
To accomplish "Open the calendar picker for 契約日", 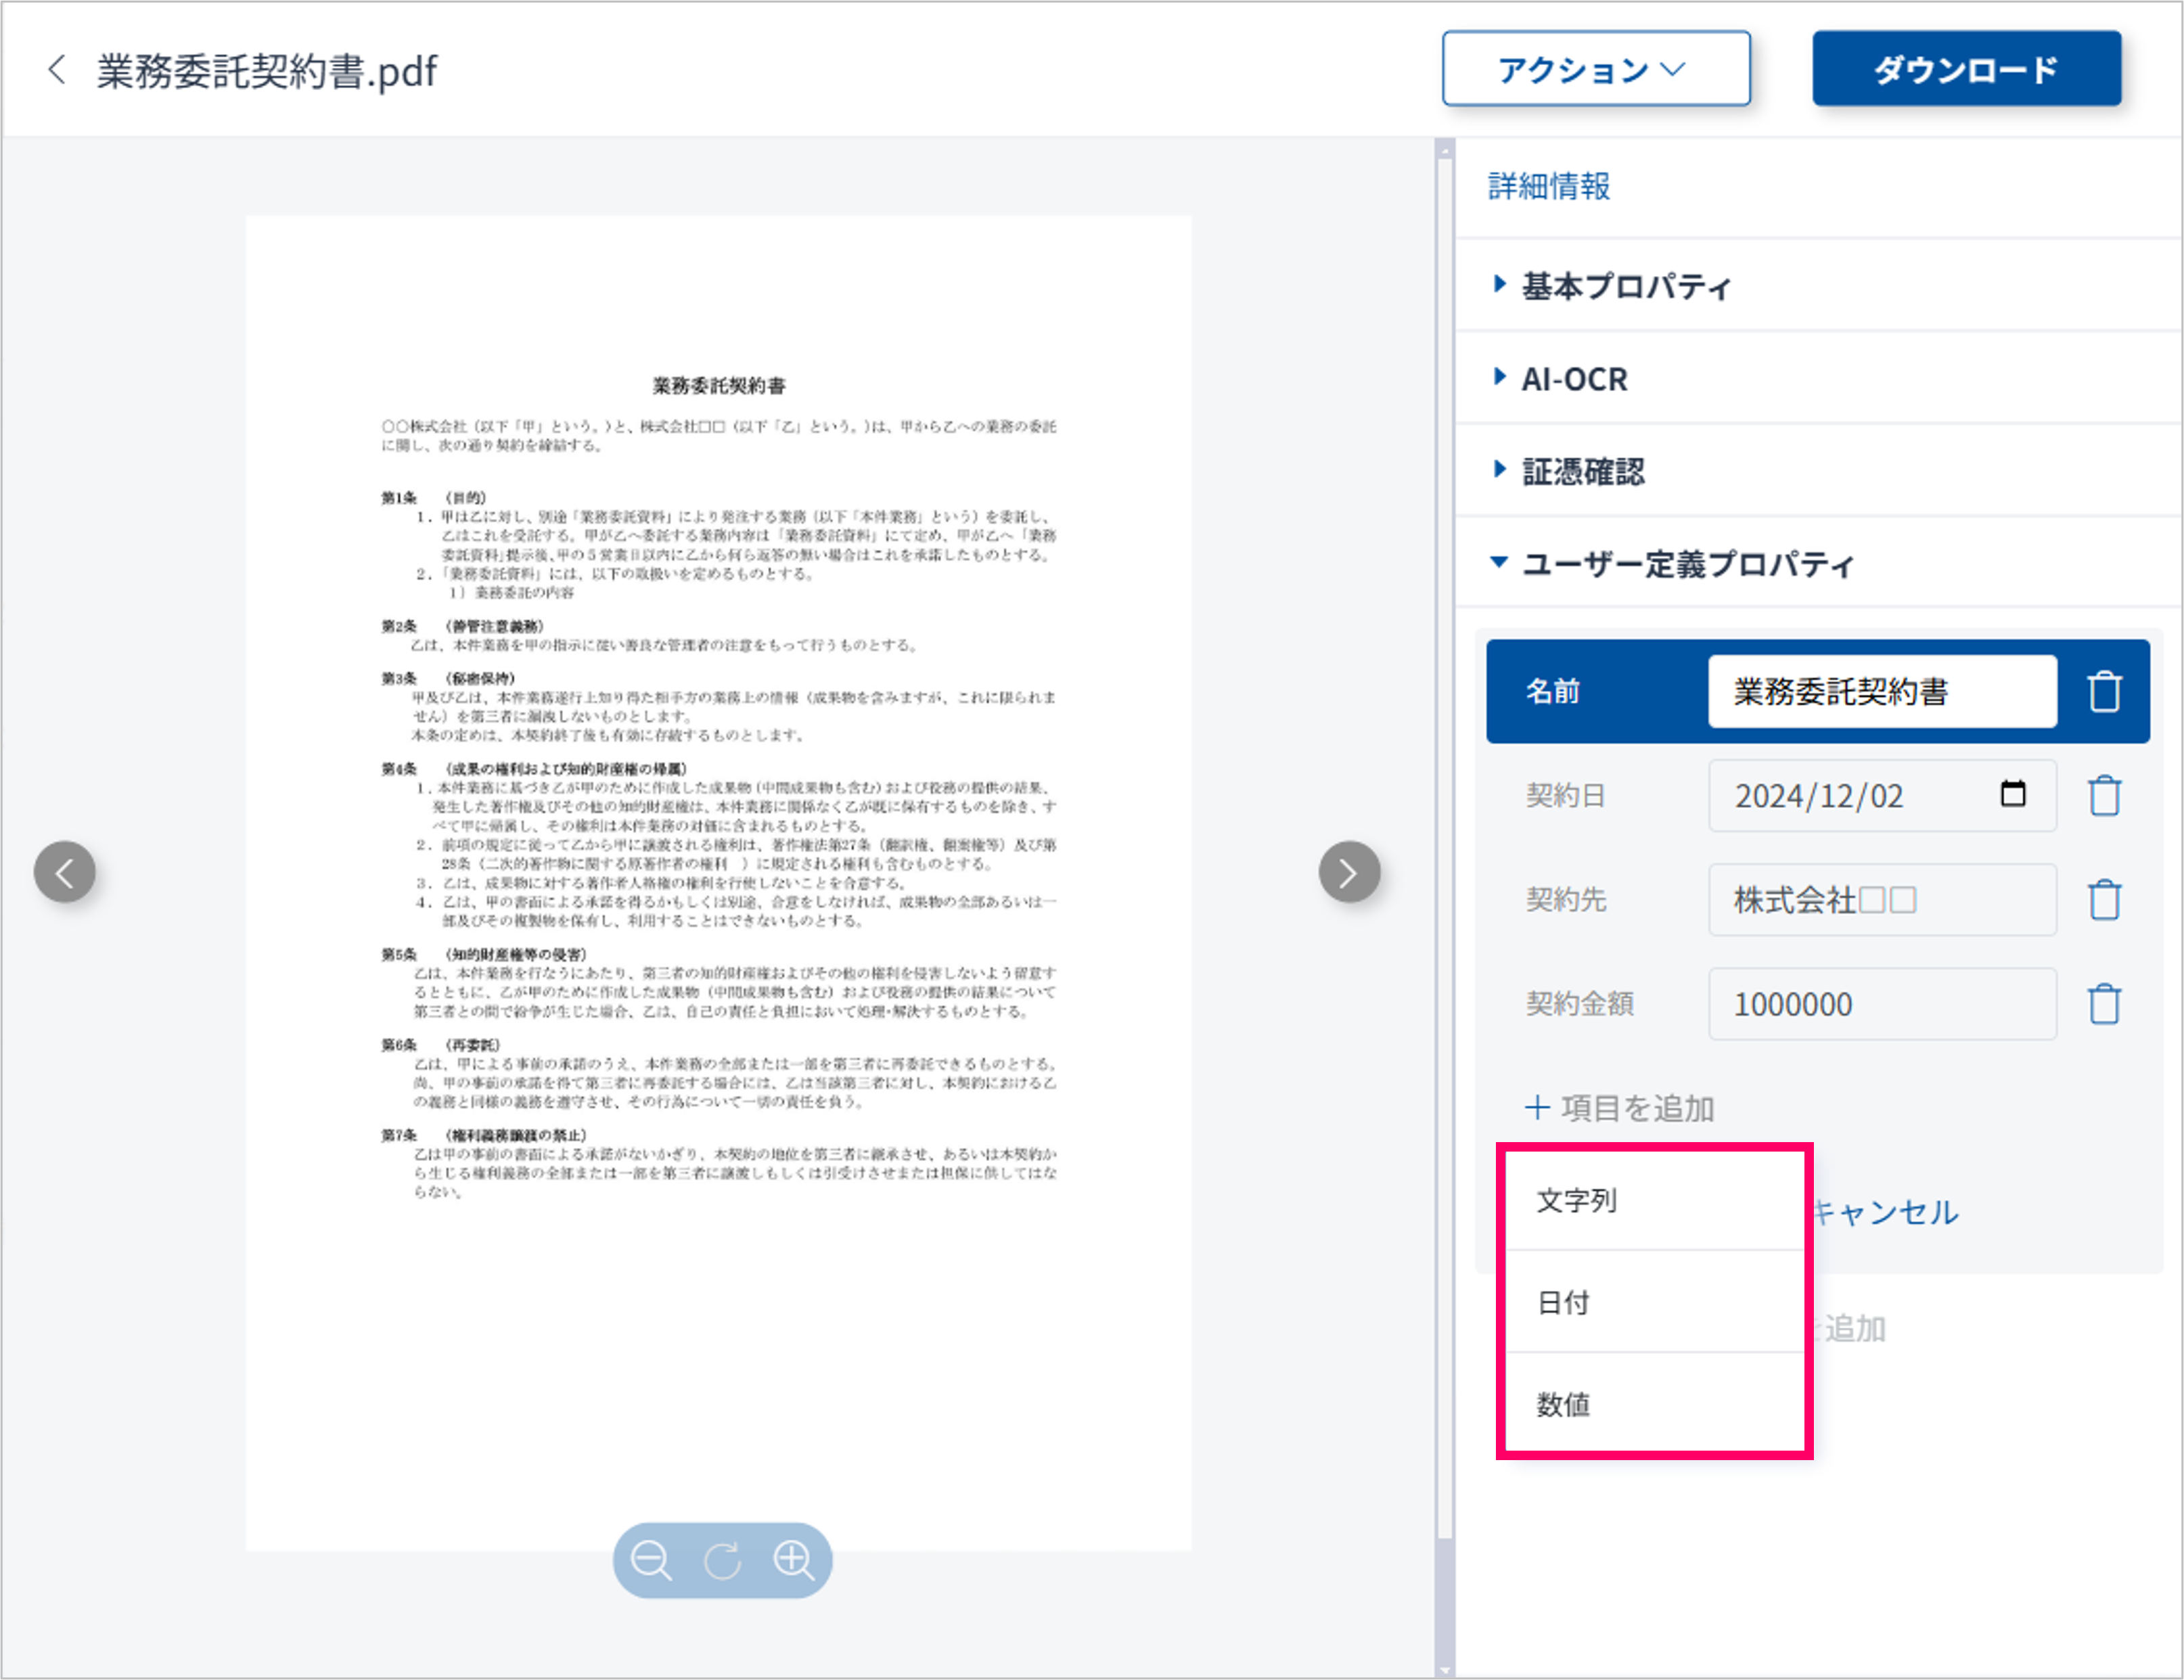I will (x=2013, y=794).
